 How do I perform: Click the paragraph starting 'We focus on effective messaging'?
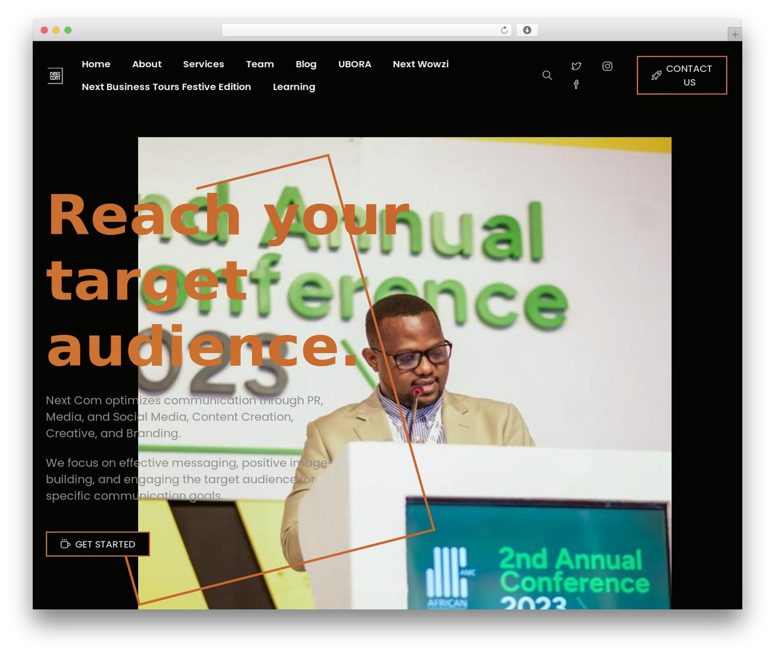[189, 479]
